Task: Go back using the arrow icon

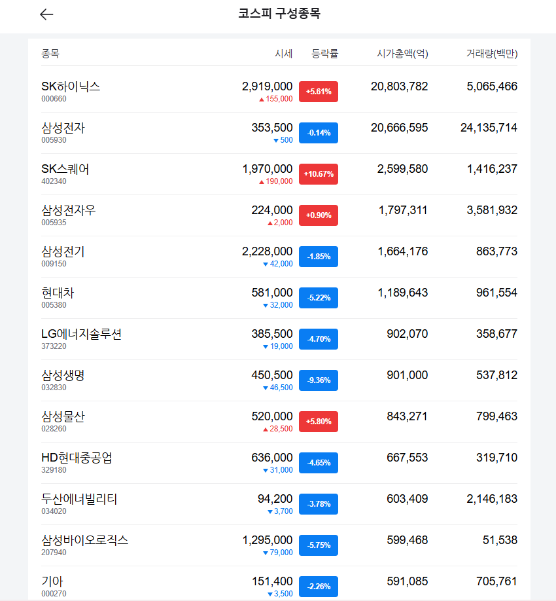Action: click(x=46, y=14)
